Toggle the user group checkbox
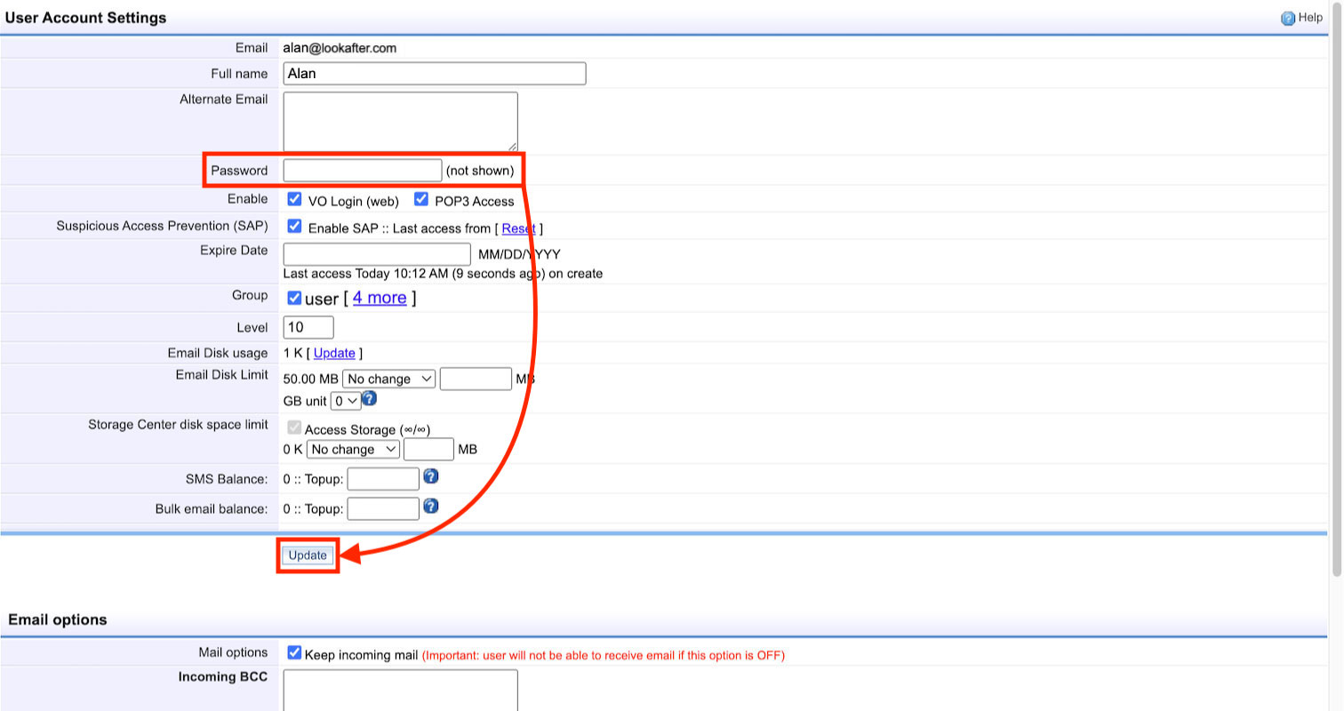The width and height of the screenshot is (1344, 711). [x=294, y=299]
